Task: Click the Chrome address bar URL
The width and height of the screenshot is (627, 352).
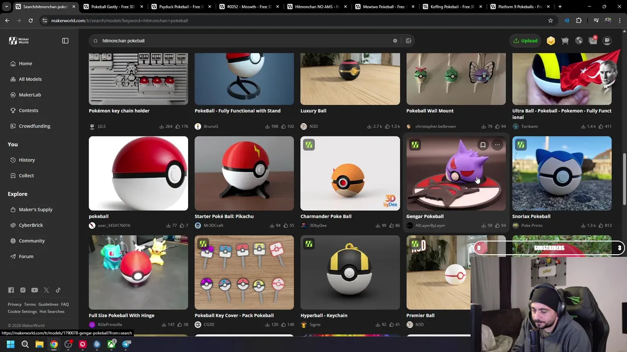Action: (x=120, y=21)
